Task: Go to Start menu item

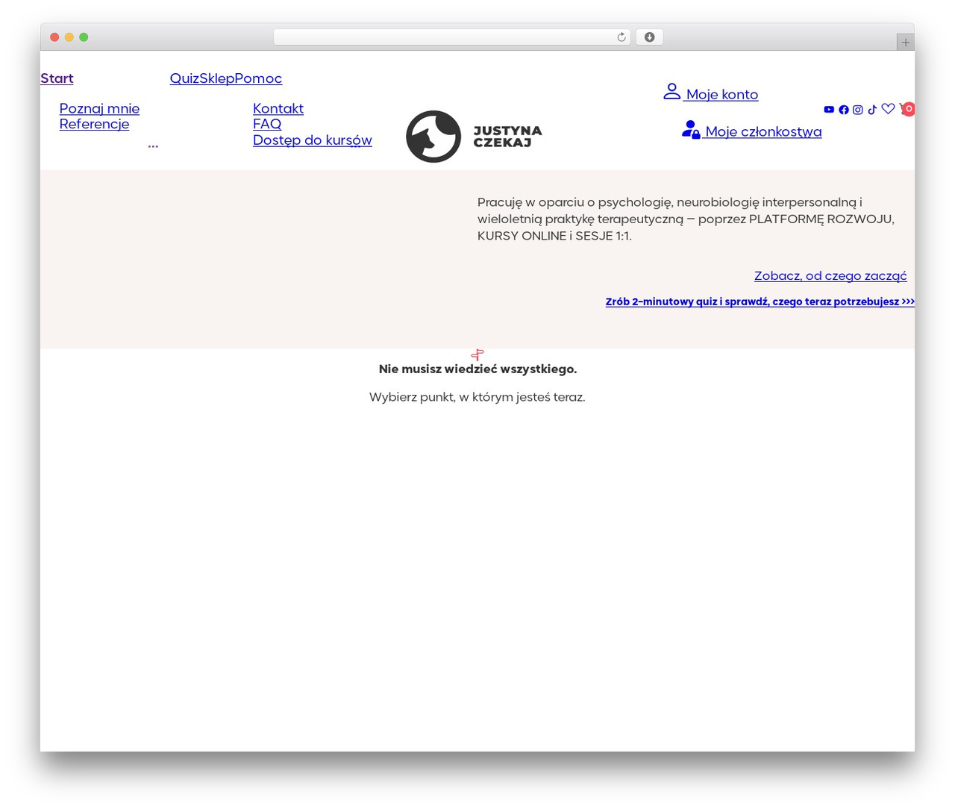Action: coord(57,78)
